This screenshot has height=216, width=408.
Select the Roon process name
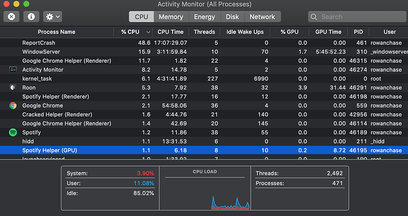click(x=29, y=88)
